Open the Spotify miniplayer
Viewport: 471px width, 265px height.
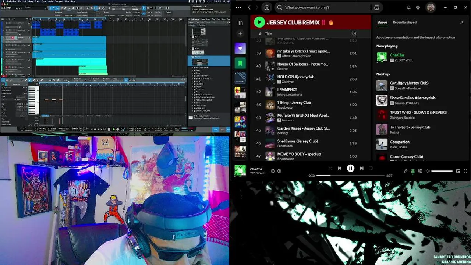458,171
